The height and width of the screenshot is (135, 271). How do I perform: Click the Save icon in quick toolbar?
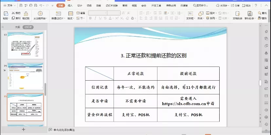pyautogui.click(x=21, y=6)
